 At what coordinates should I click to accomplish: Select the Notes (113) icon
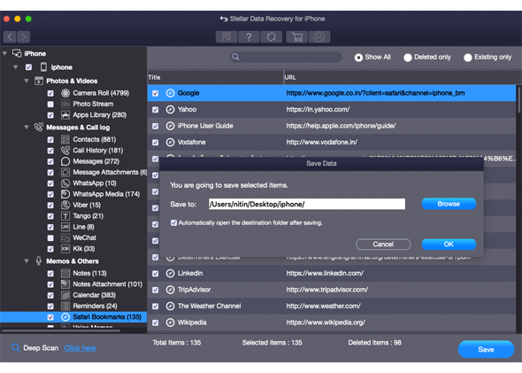coord(65,274)
